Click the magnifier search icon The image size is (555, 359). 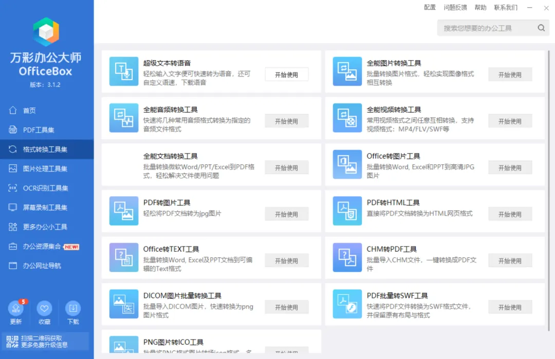click(541, 28)
